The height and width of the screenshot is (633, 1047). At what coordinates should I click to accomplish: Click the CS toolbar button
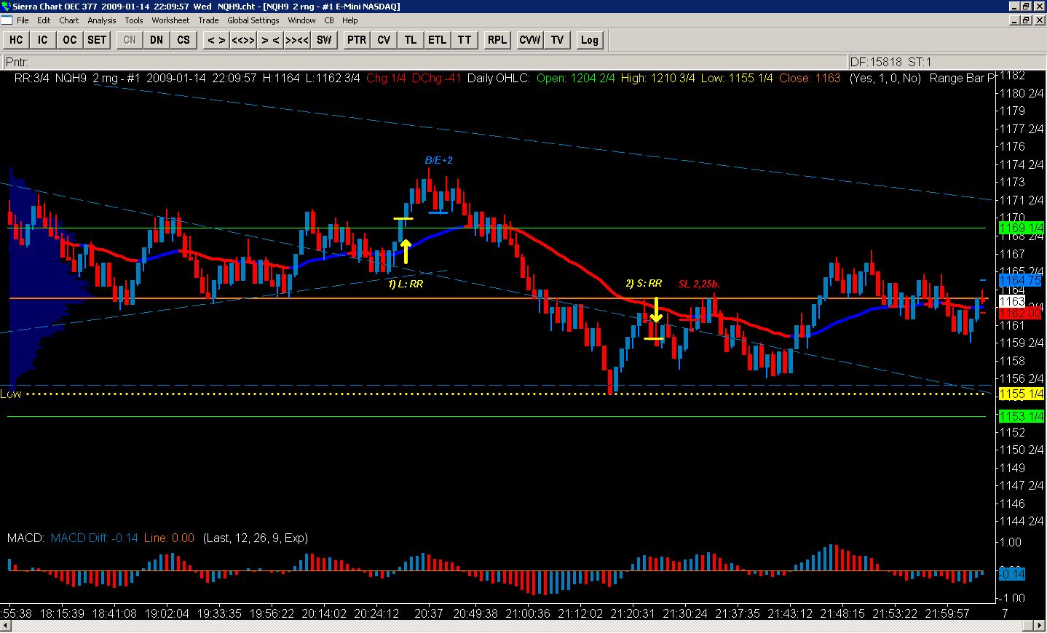[183, 40]
